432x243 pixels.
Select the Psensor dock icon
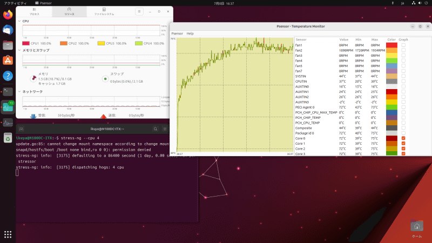tap(8, 107)
